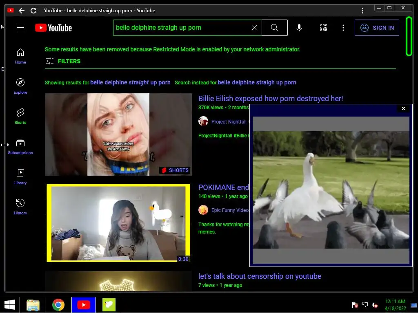Image resolution: width=418 pixels, height=313 pixels.
Task: Click the muted volume tray icon
Action: pyautogui.click(x=375, y=305)
